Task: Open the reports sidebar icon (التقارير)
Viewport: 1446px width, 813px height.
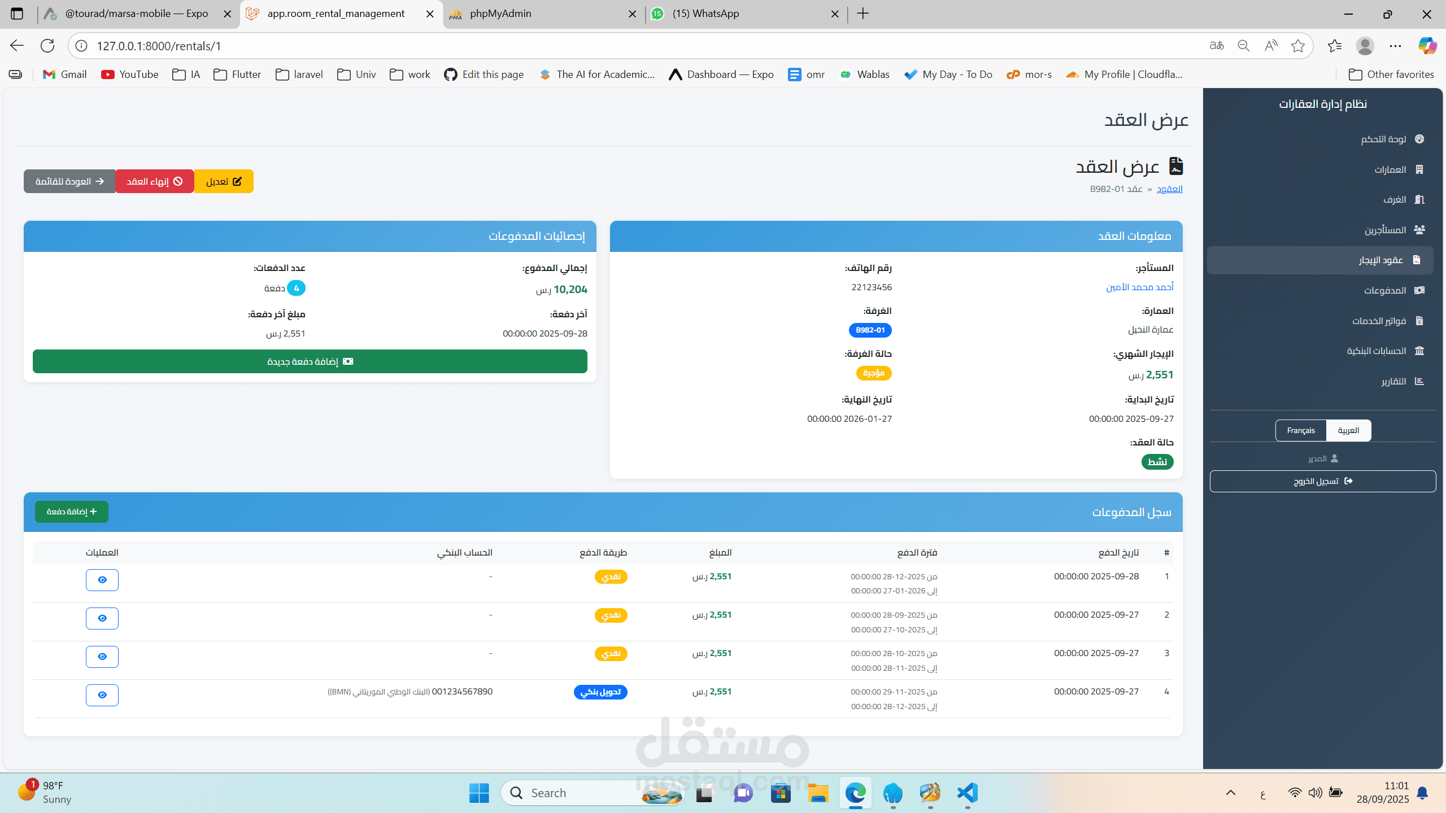Action: click(1419, 381)
